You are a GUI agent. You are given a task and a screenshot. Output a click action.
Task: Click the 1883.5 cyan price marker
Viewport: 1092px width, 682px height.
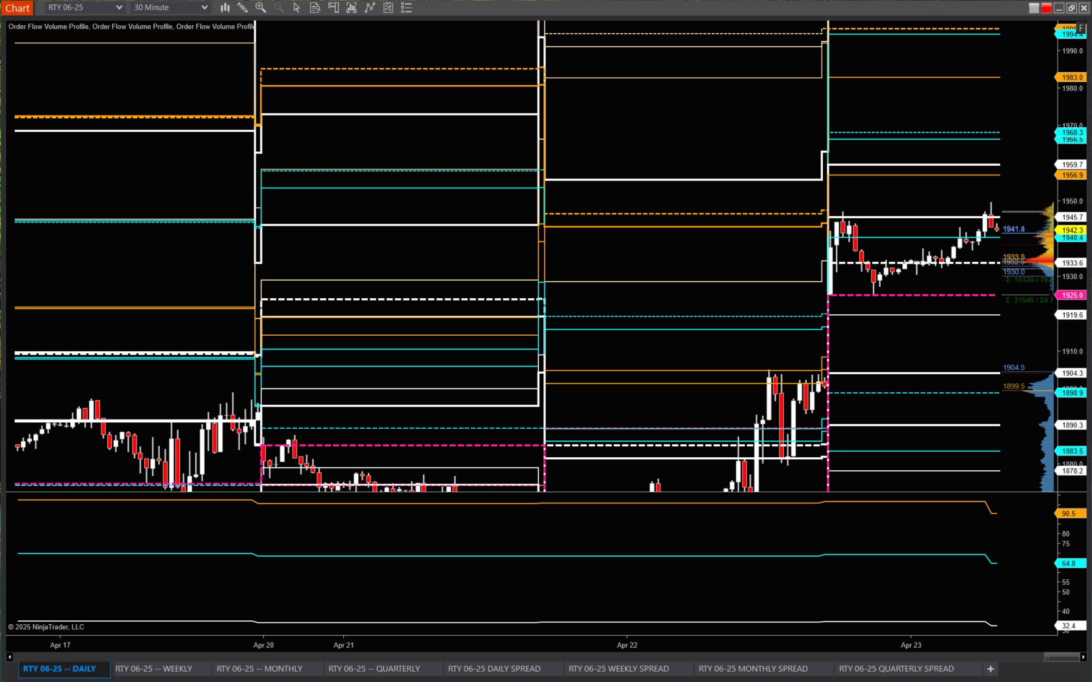click(1071, 451)
